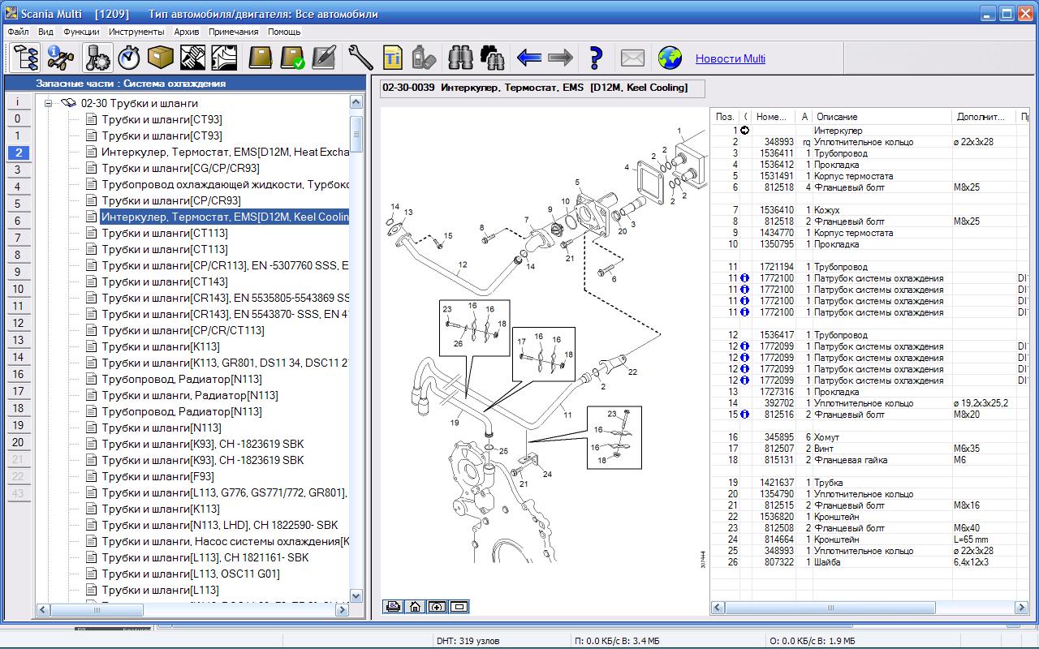Print diagram using printer icon below illustration

(393, 606)
